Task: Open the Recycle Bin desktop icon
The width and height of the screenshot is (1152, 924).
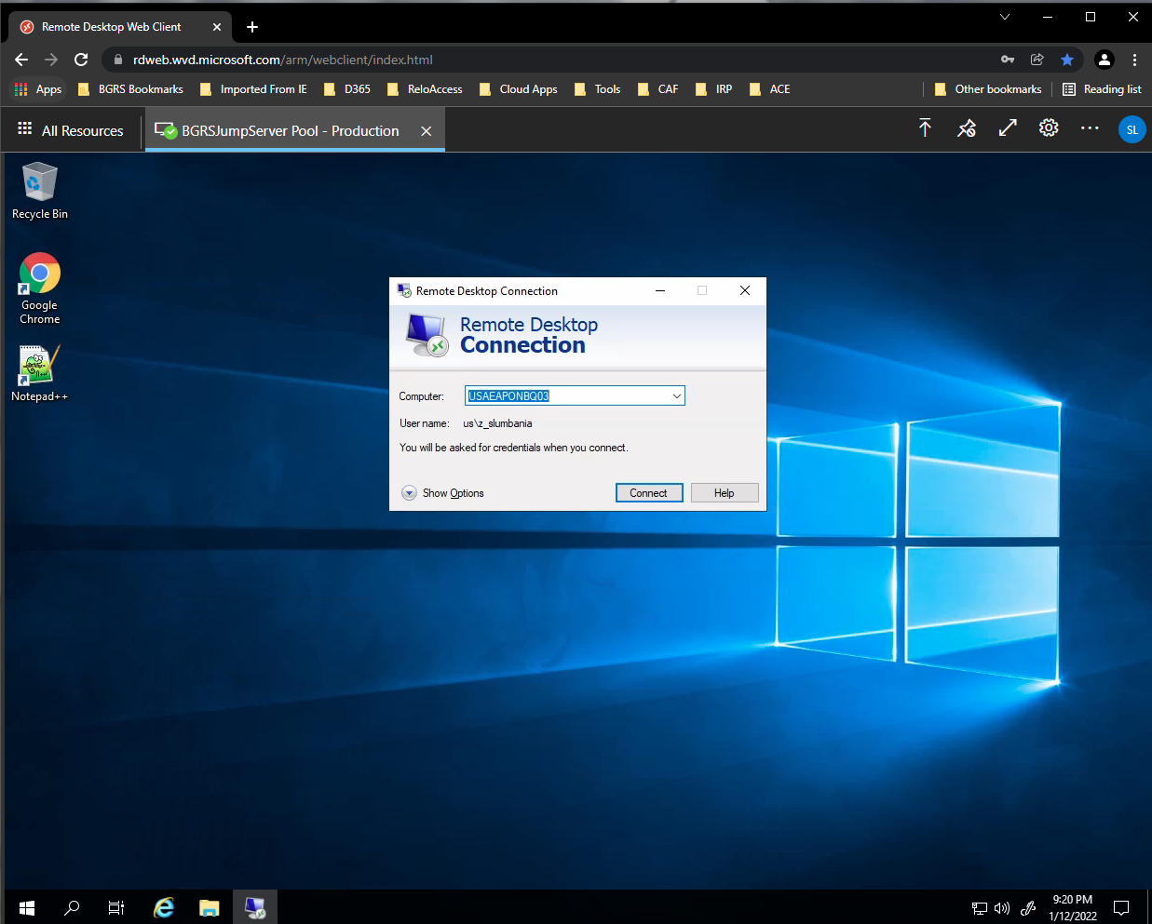Action: tap(39, 191)
